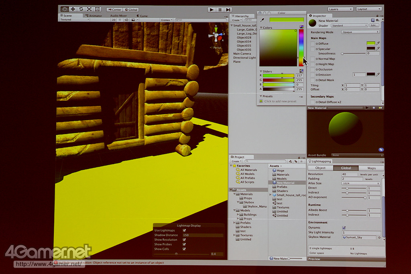Toggle the Use Lightmaps checkbox
This screenshot has height=274, width=411.
click(184, 230)
